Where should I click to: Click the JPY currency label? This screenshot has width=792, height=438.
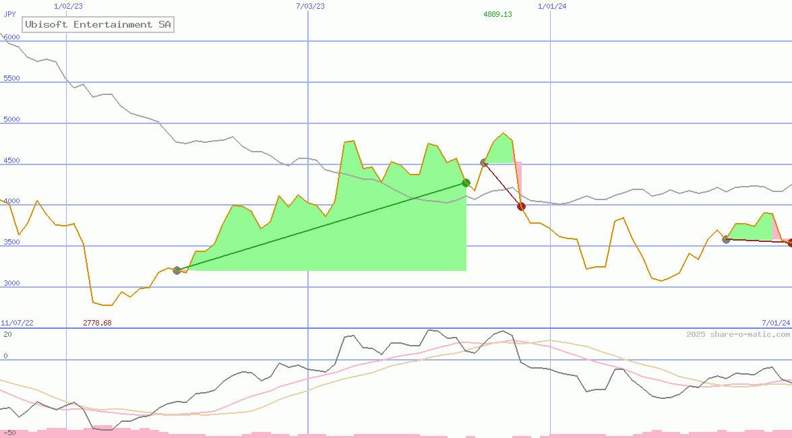10,14
